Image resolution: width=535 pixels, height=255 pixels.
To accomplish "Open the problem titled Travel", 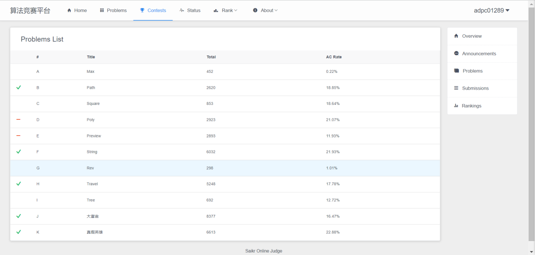I will 92,184.
